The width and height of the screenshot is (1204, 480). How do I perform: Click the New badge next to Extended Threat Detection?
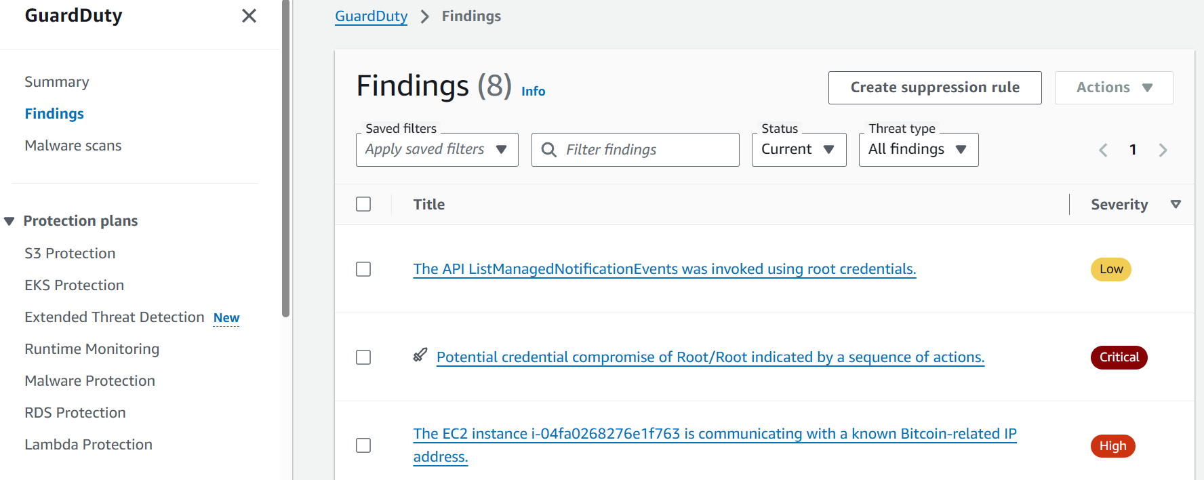(x=226, y=318)
